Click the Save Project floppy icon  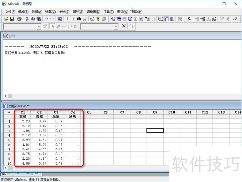click(x=12, y=19)
